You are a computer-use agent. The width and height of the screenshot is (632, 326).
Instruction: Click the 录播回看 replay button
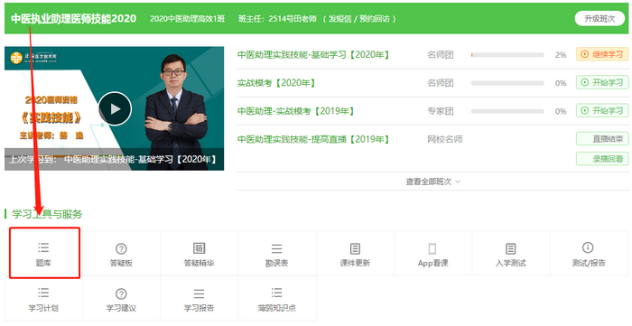pyautogui.click(x=602, y=159)
